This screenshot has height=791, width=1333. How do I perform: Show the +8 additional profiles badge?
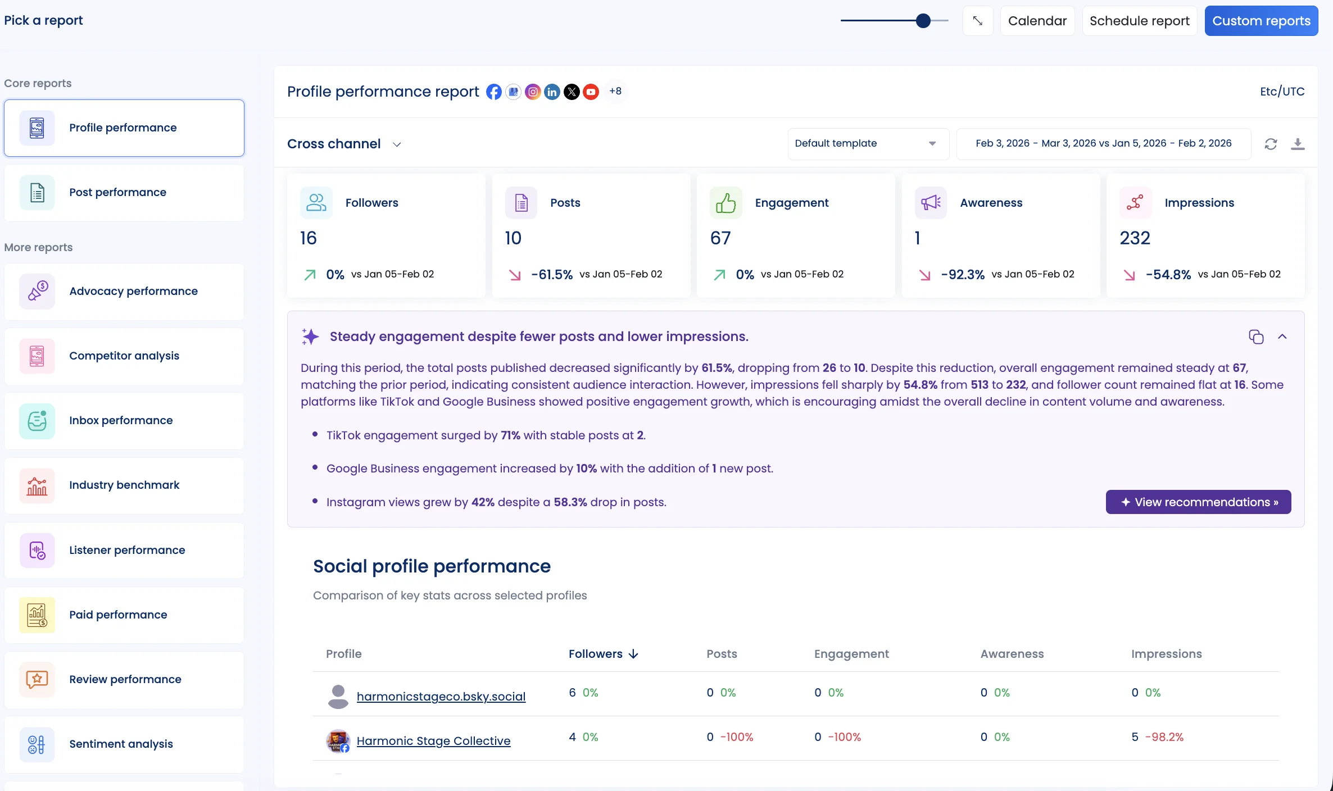point(615,91)
